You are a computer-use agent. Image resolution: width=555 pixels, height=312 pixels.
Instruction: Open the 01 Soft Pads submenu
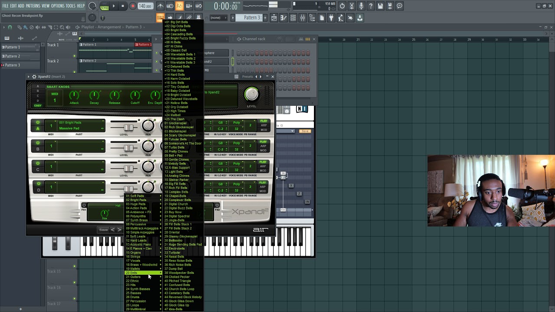pyautogui.click(x=143, y=196)
